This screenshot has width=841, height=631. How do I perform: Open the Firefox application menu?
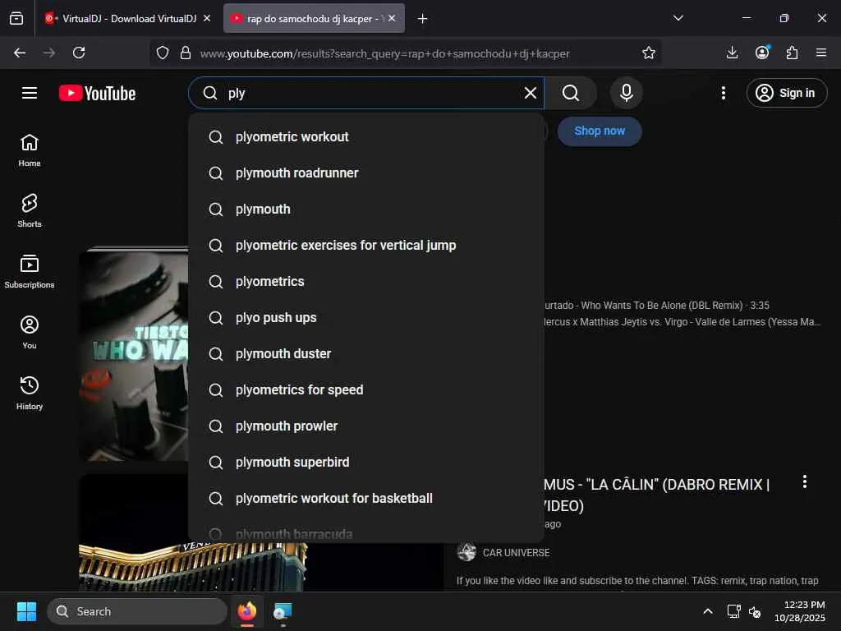pos(821,53)
